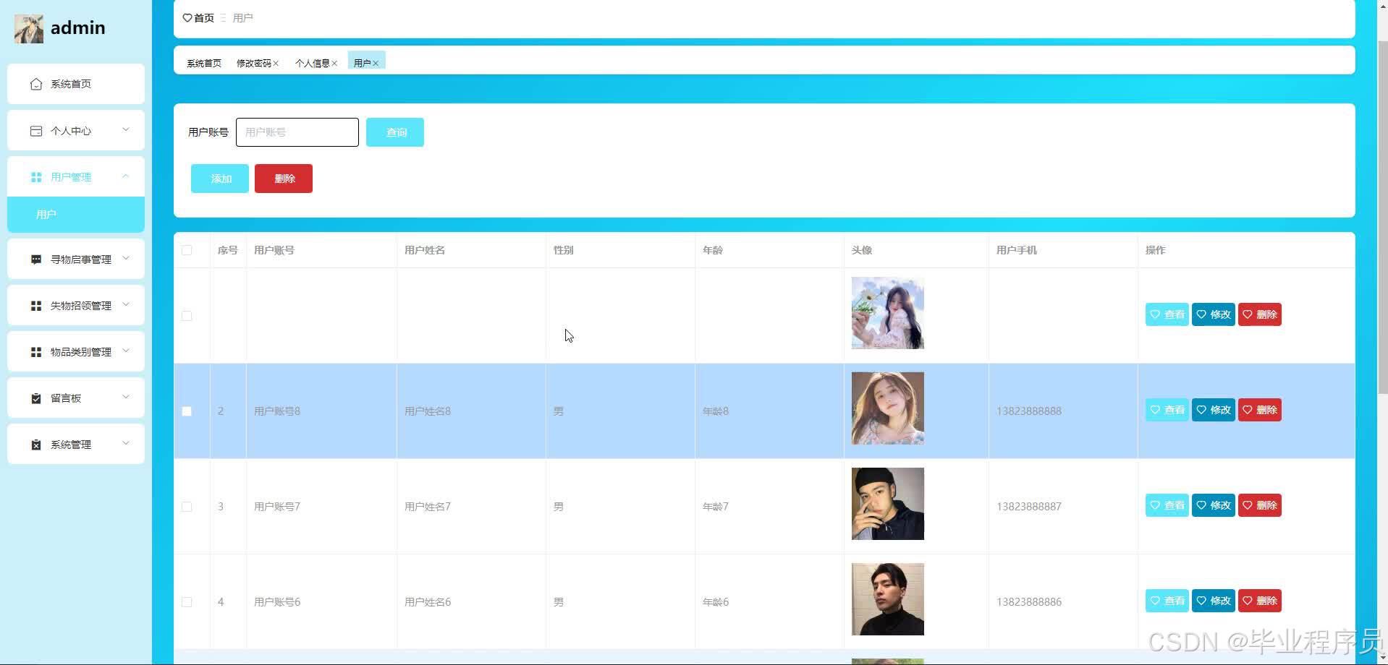Toggle the select-all checkbox in table header
This screenshot has height=665, width=1388.
click(187, 250)
